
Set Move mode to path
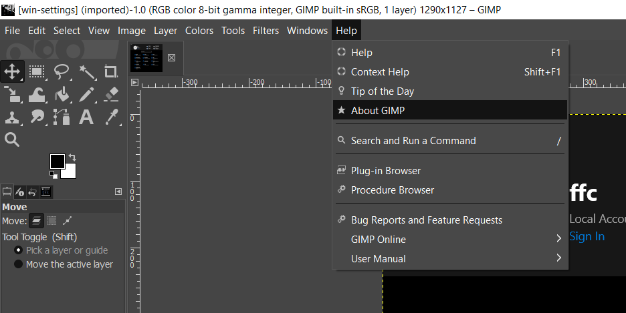pyautogui.click(x=68, y=221)
